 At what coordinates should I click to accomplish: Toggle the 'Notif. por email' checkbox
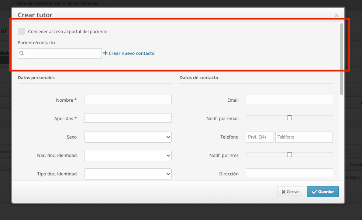(290, 118)
